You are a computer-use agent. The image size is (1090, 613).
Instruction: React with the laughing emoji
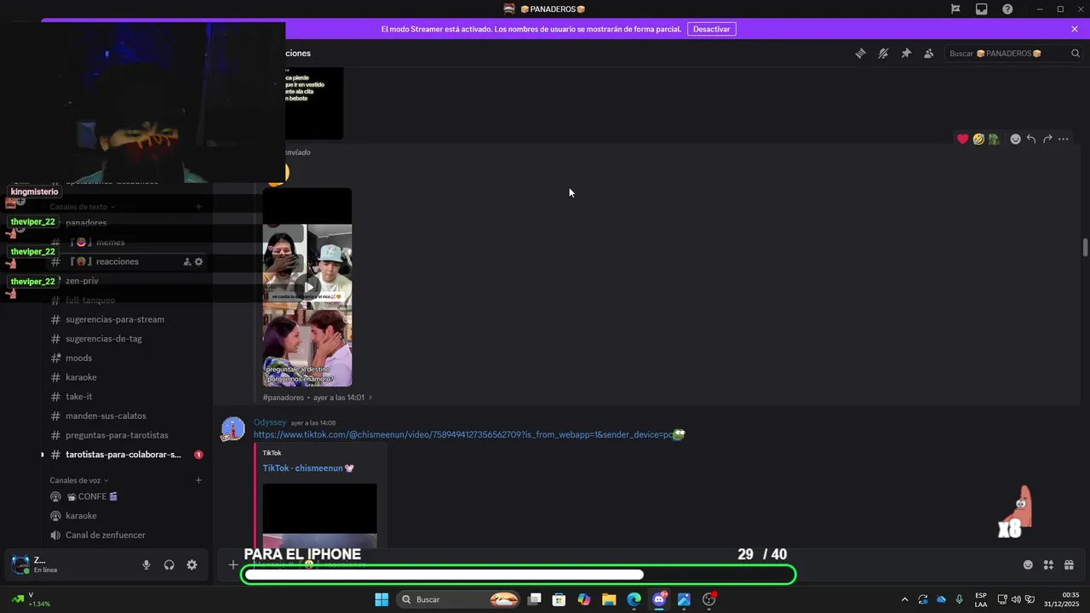click(978, 139)
